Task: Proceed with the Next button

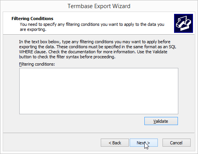Action: (144, 142)
